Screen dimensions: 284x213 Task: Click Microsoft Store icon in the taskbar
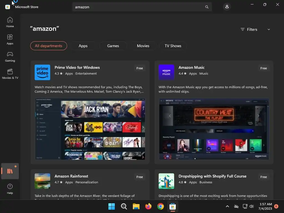tap(173, 206)
